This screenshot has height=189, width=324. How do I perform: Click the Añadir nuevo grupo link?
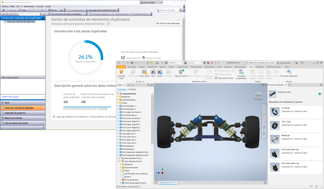[x=10, y=97]
